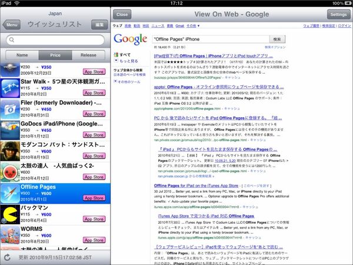Open App Store for WORMS
This screenshot has height=265, width=353.
tap(94, 240)
